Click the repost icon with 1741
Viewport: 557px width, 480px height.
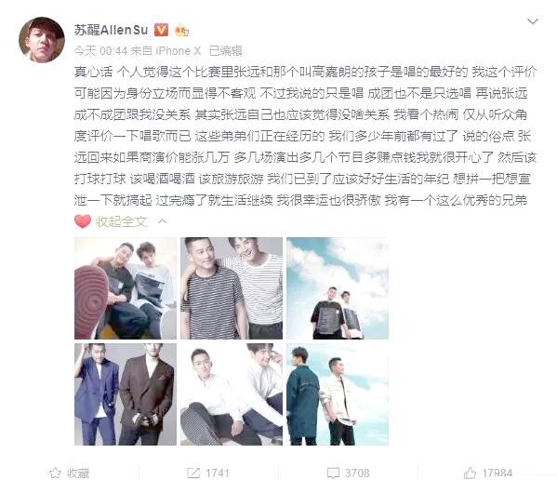(193, 473)
